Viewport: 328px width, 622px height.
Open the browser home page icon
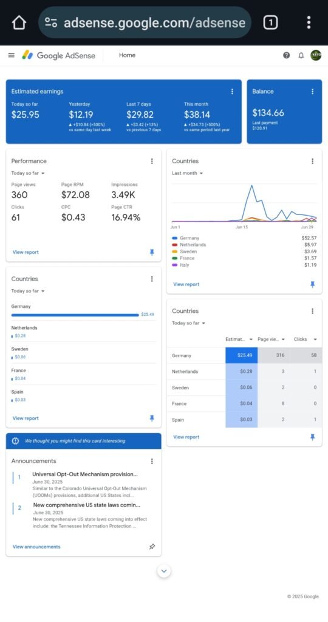(19, 22)
